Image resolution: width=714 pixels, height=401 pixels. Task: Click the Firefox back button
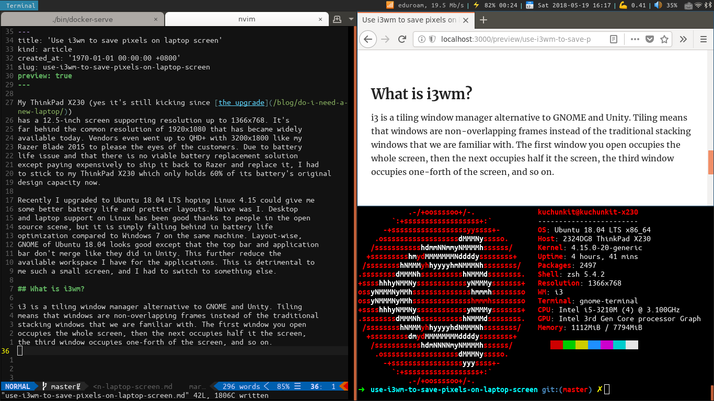pyautogui.click(x=368, y=39)
